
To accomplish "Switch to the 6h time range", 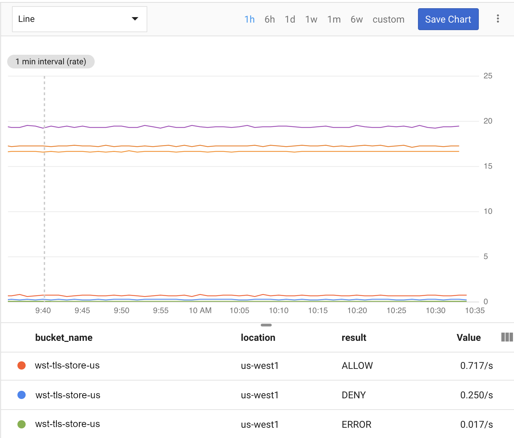I will tap(270, 19).
